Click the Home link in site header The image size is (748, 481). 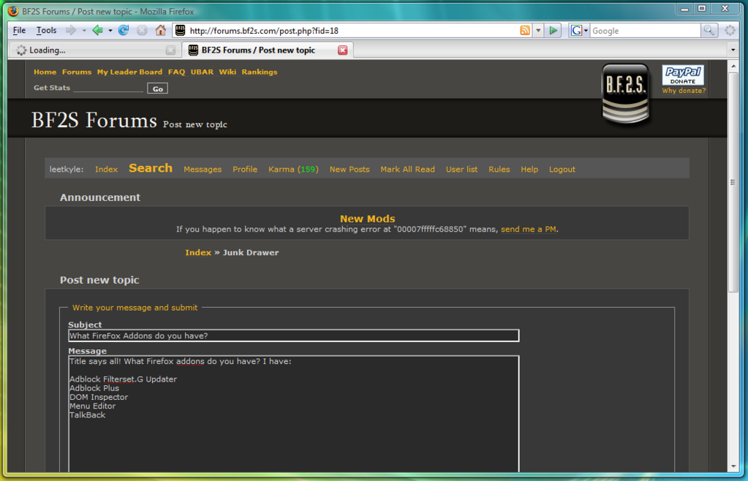pos(45,72)
